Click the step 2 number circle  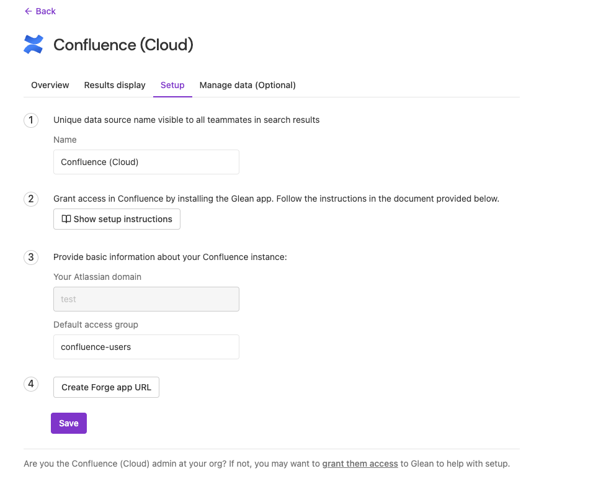coord(31,199)
